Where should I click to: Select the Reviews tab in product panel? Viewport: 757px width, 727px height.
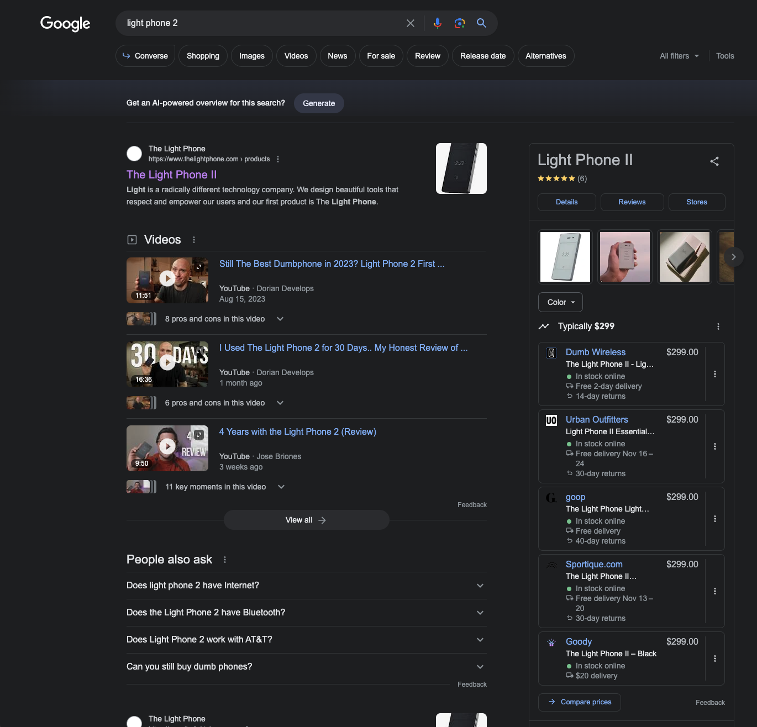(632, 202)
